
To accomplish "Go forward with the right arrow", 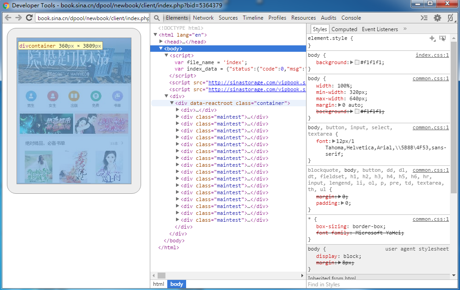I will coord(18,18).
